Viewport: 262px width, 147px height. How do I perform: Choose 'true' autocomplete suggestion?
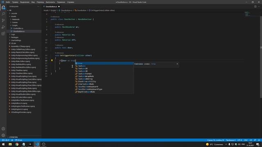pos(104,63)
